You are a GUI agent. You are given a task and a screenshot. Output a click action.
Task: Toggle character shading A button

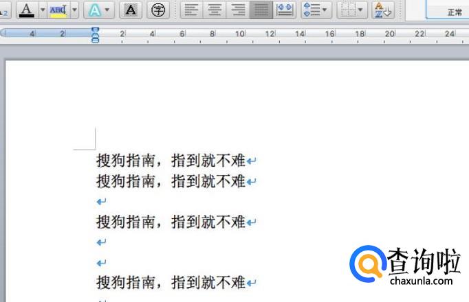coord(131,10)
